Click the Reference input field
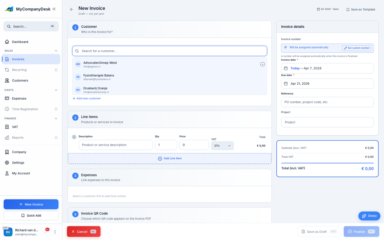 tap(327, 102)
